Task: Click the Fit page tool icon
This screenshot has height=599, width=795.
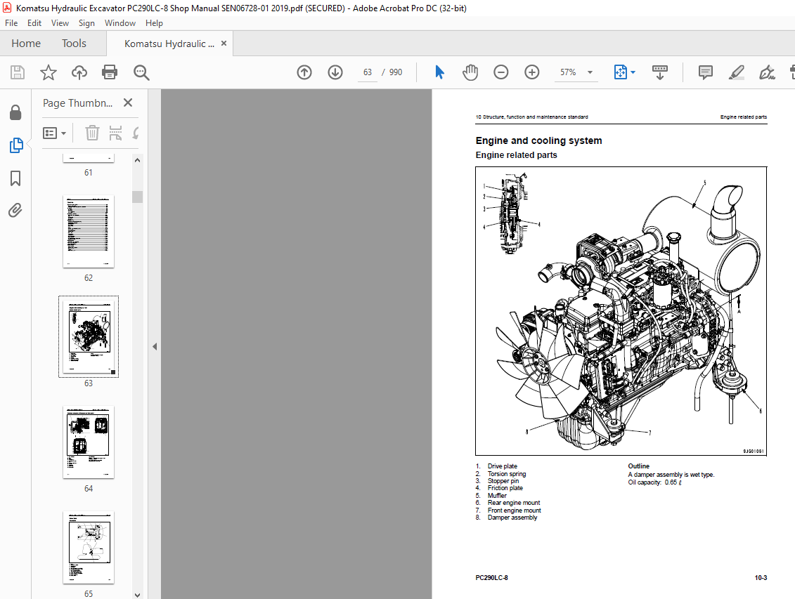Action: tap(620, 72)
